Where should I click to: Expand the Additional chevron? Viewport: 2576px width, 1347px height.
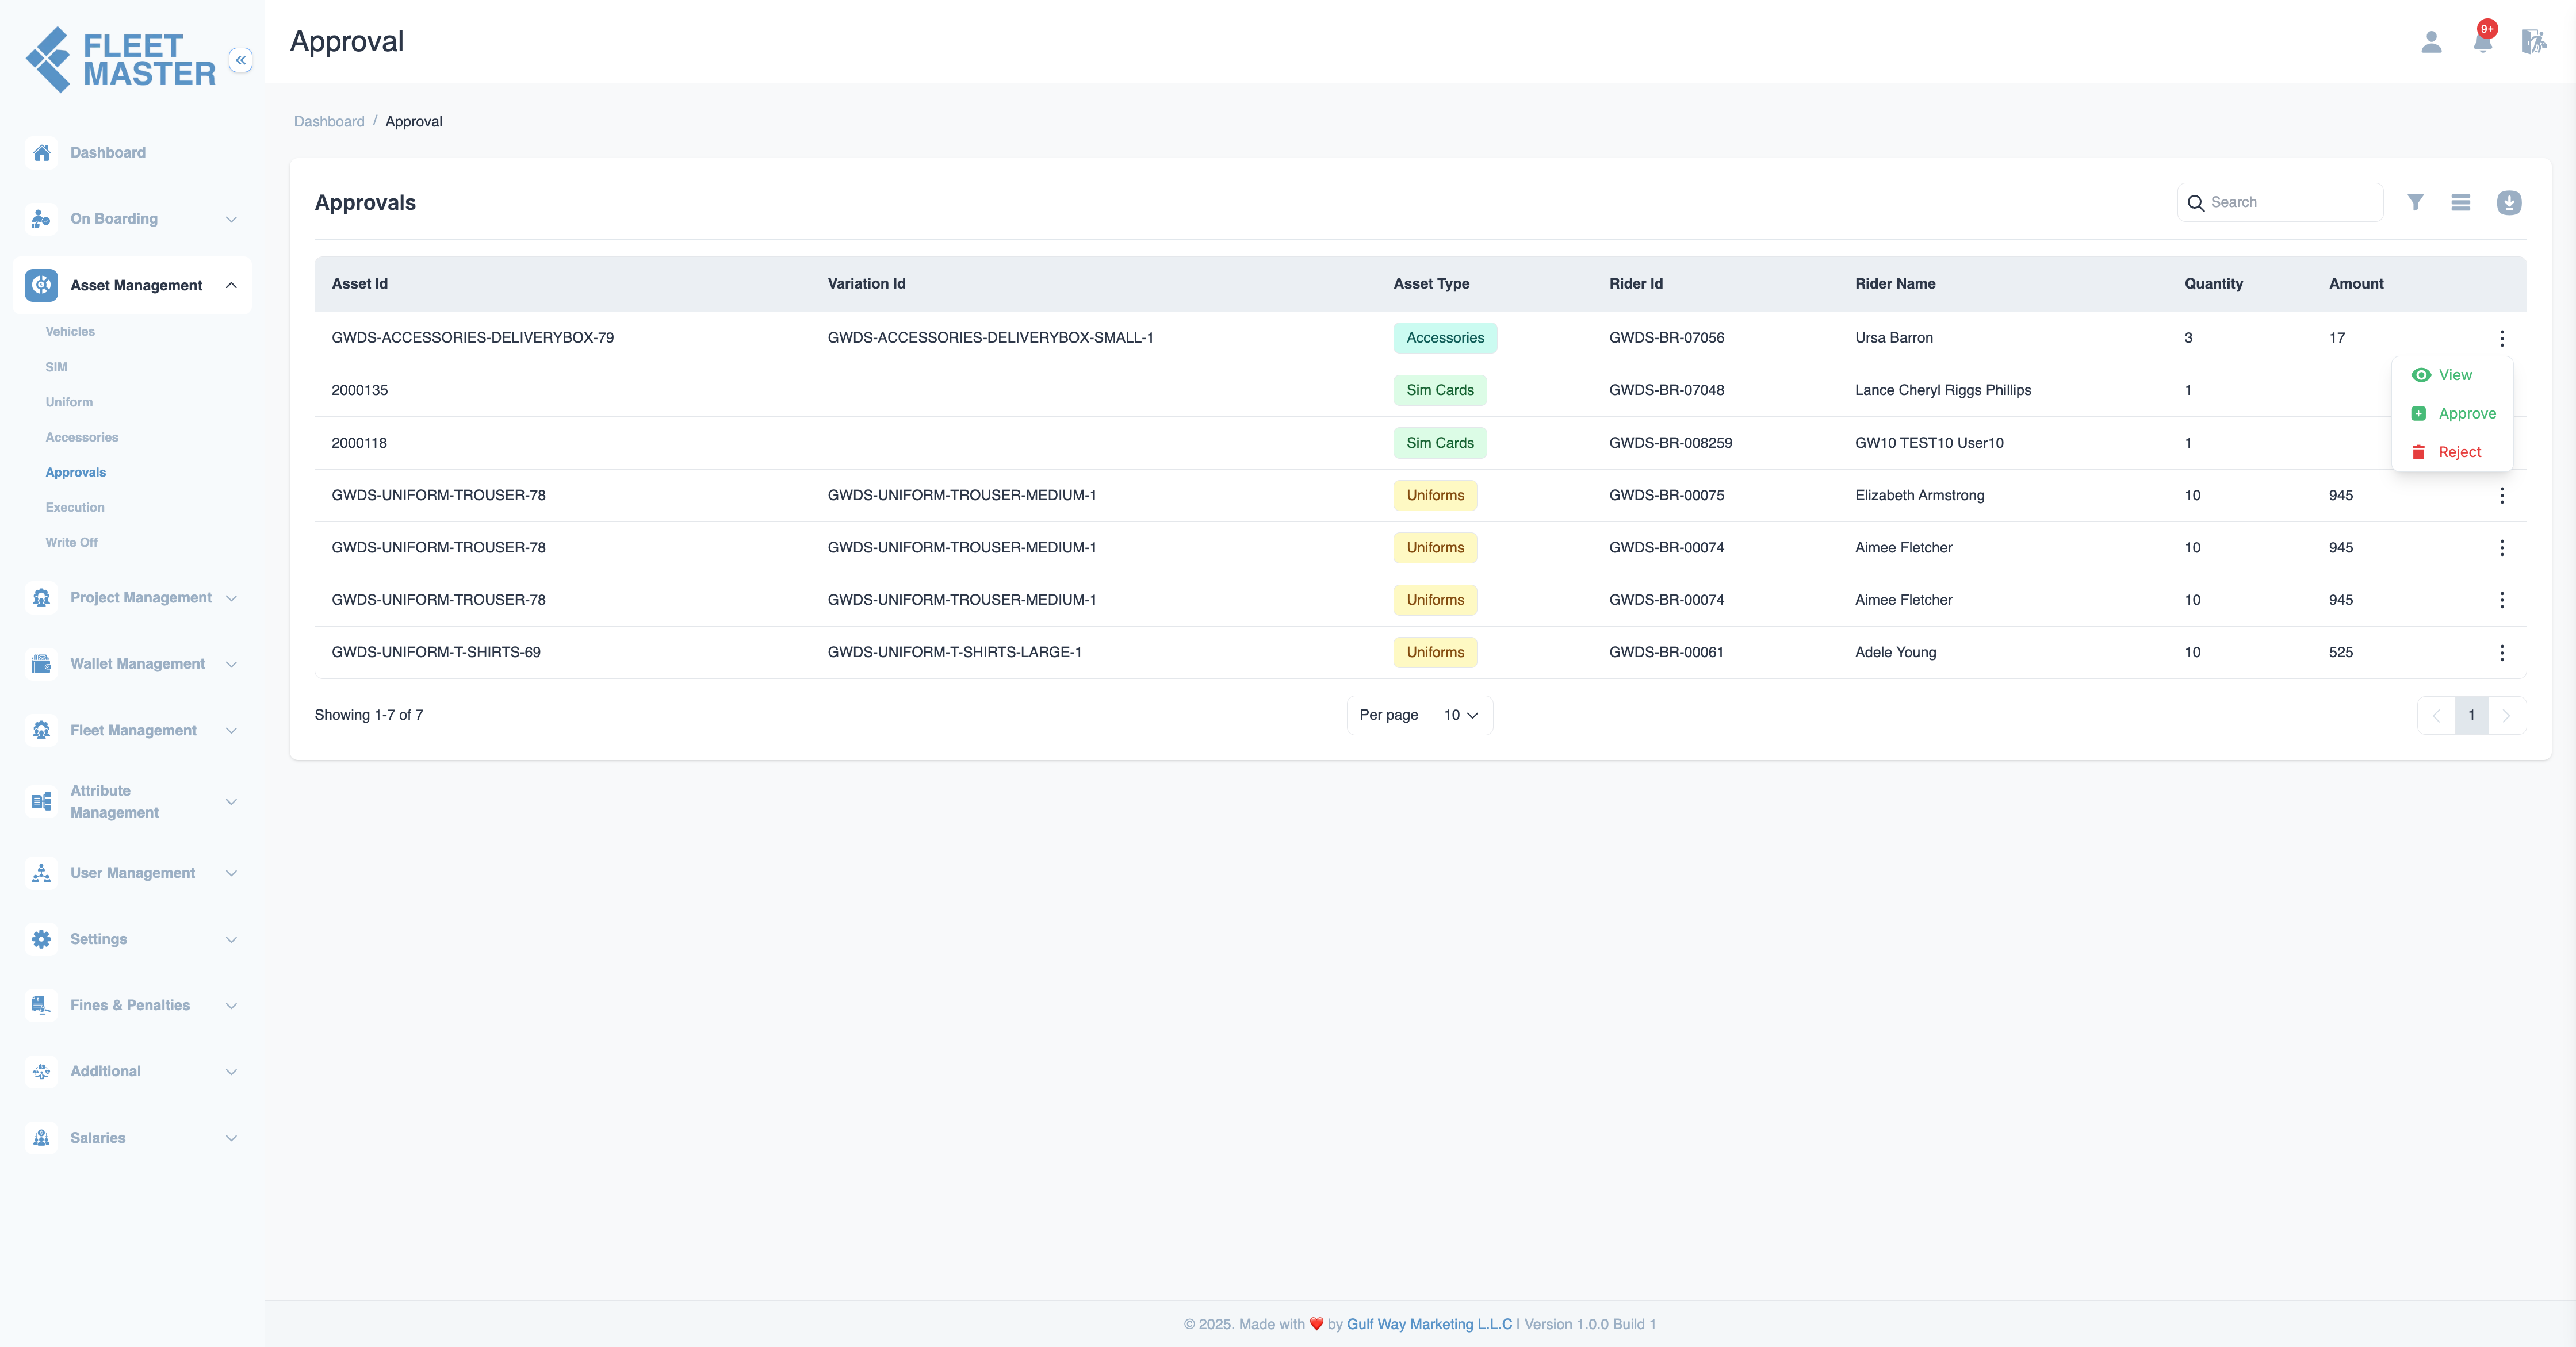[231, 1071]
